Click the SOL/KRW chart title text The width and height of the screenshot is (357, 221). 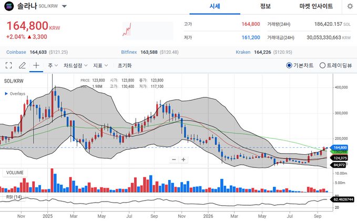[14, 81]
